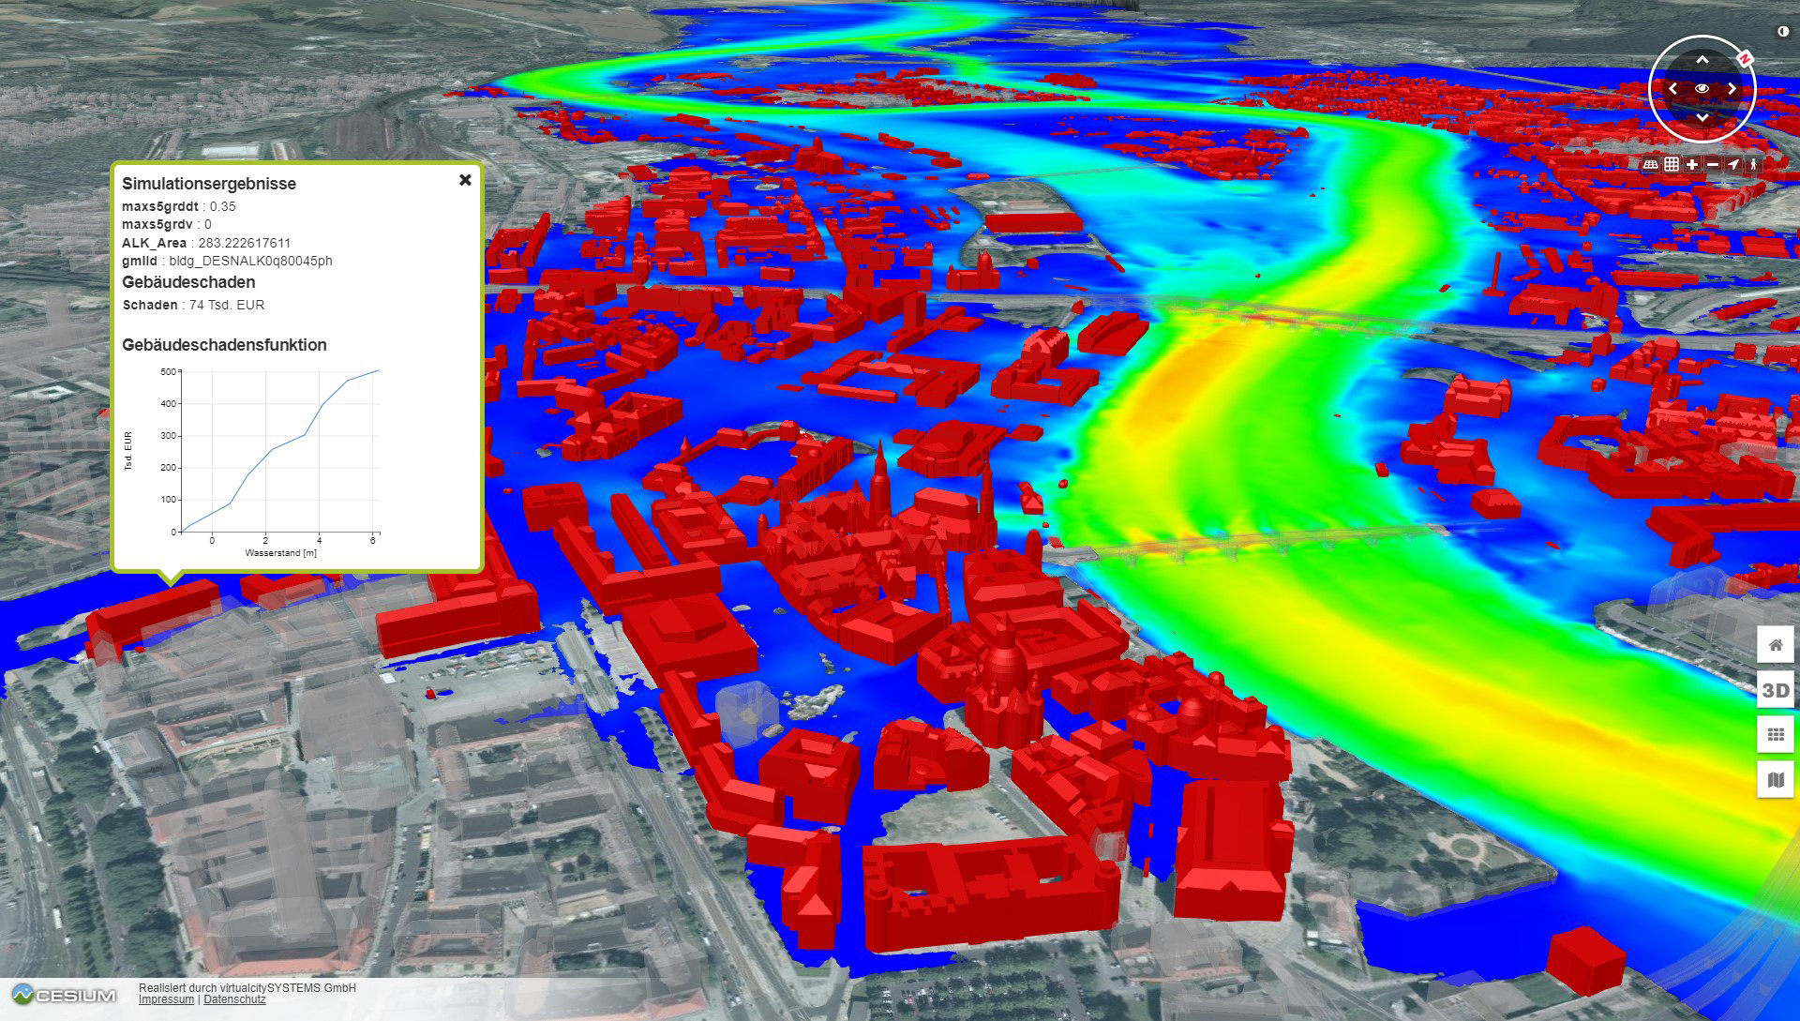
Task: Switch to oblique perspective grid view
Action: point(1651,164)
